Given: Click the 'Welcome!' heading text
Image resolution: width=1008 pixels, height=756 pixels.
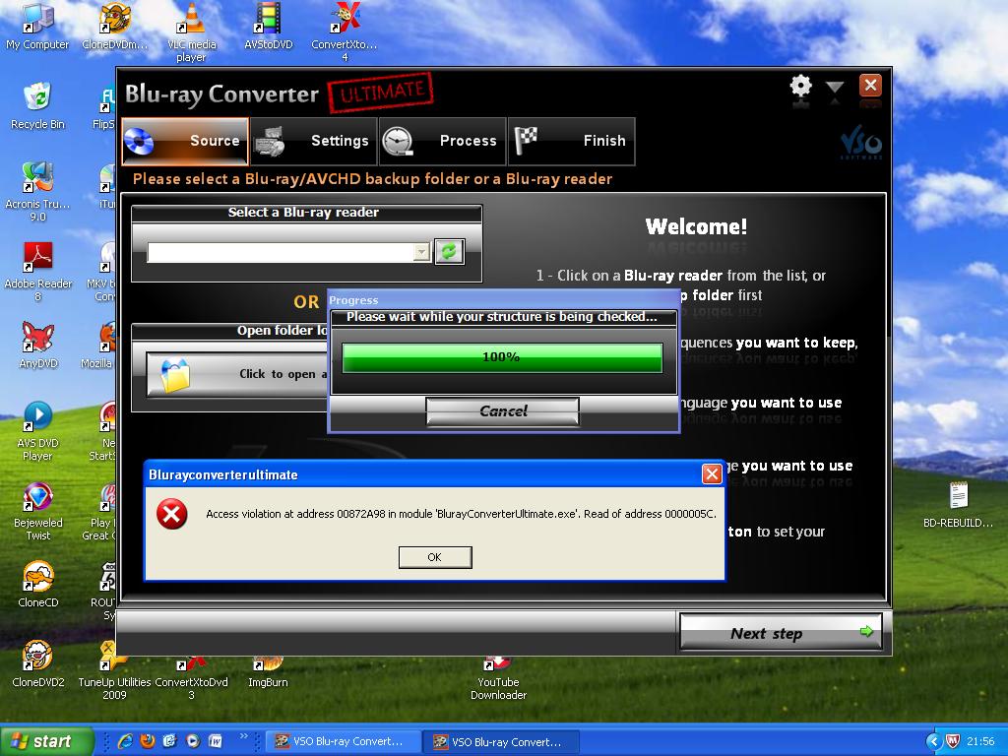Looking at the screenshot, I should 696,226.
